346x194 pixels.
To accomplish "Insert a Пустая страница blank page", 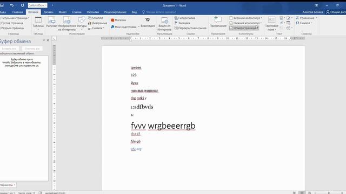I will [x=11, y=23].
